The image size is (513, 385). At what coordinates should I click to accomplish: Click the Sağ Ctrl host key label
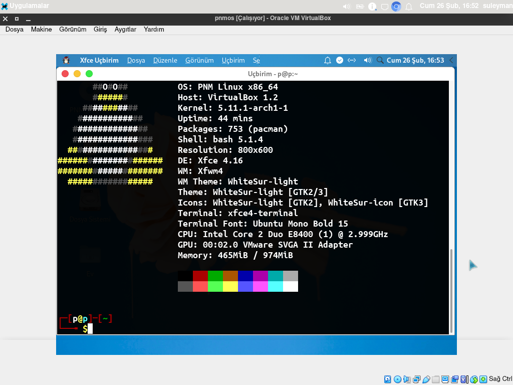pos(500,379)
